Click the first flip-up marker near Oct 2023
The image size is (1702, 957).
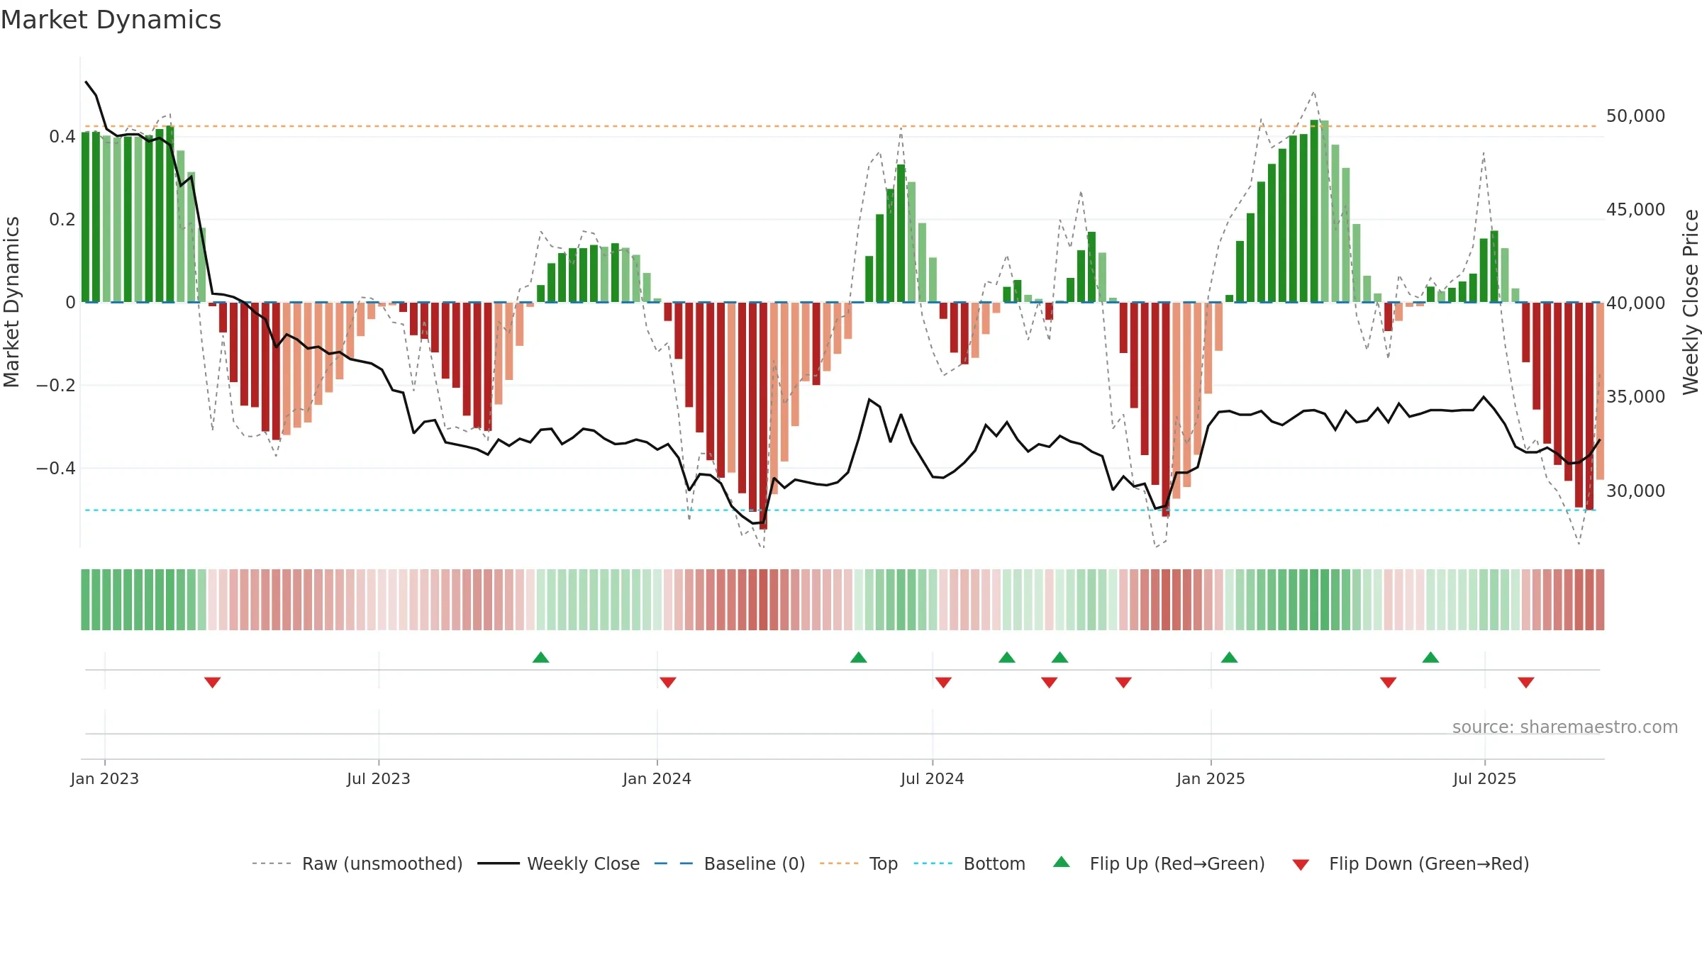541,657
